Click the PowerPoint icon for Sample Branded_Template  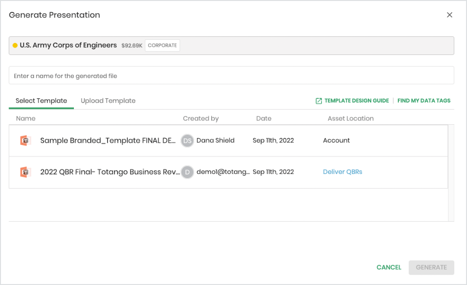click(x=26, y=140)
